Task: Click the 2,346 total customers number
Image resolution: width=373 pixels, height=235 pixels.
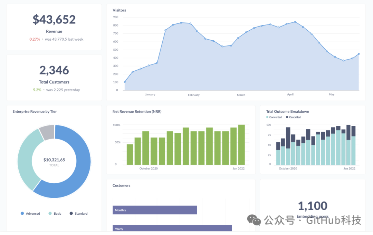Action: [54, 70]
